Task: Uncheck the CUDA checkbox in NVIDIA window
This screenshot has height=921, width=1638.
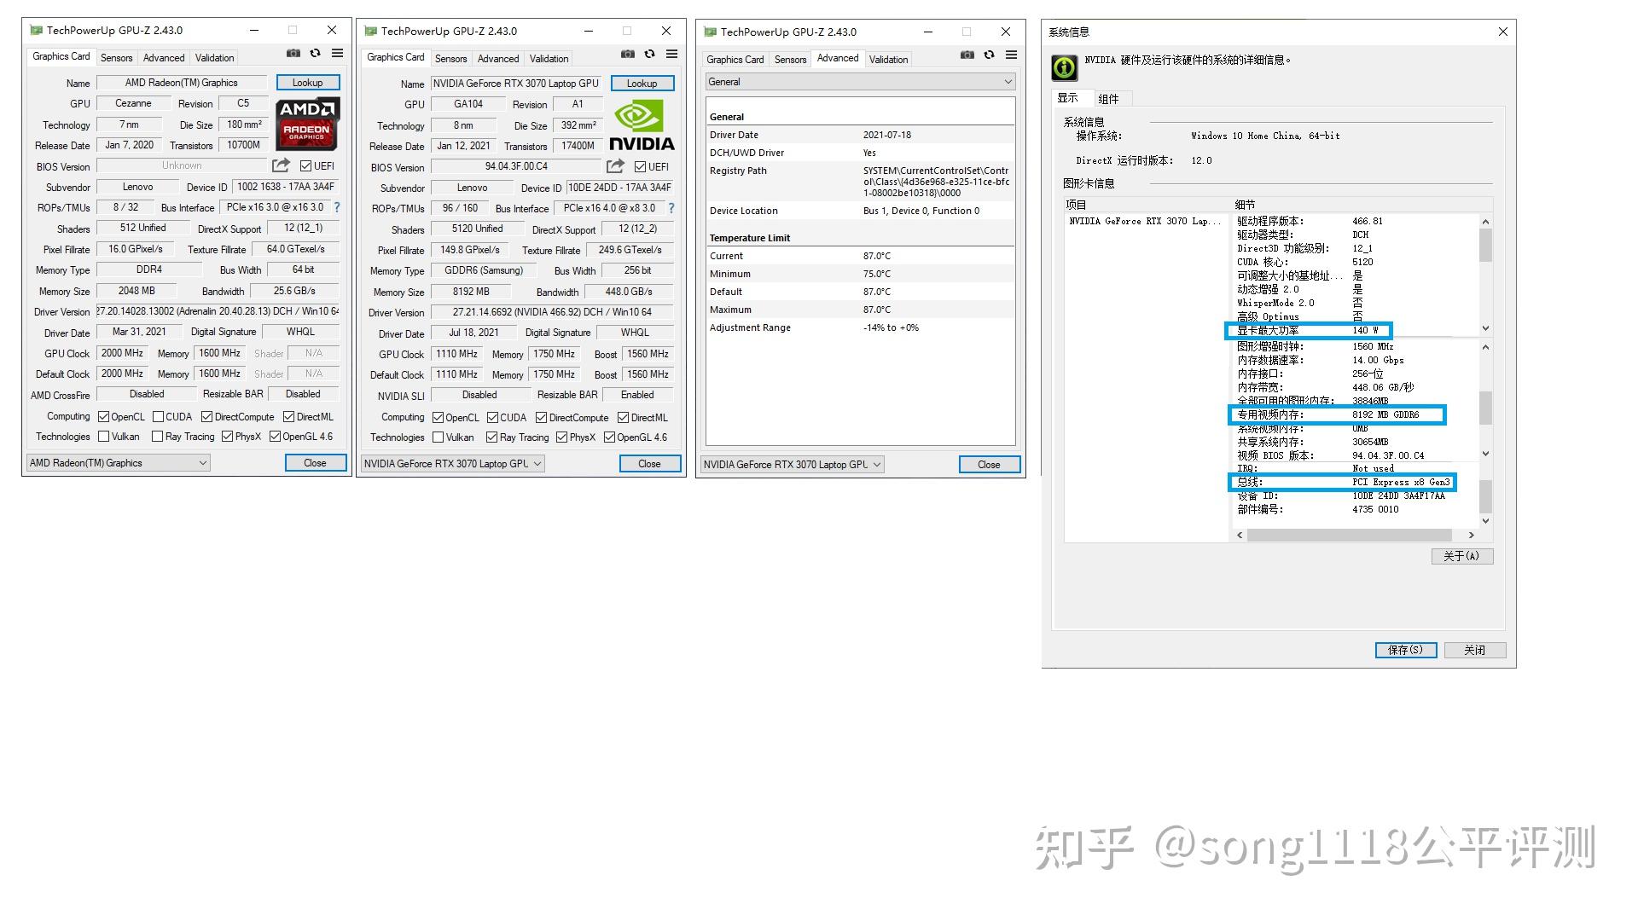Action: (x=493, y=417)
